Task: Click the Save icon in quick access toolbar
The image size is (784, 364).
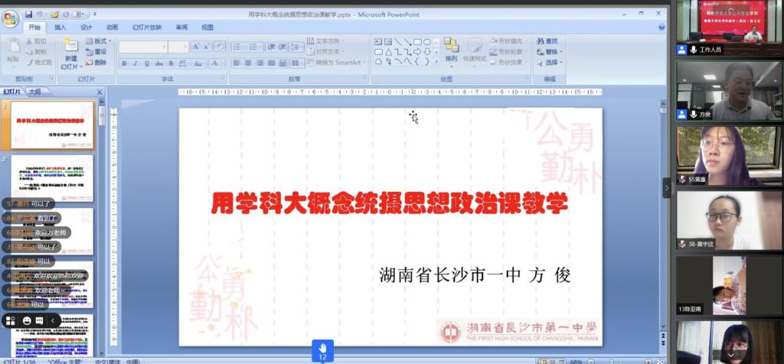Action: tap(28, 14)
